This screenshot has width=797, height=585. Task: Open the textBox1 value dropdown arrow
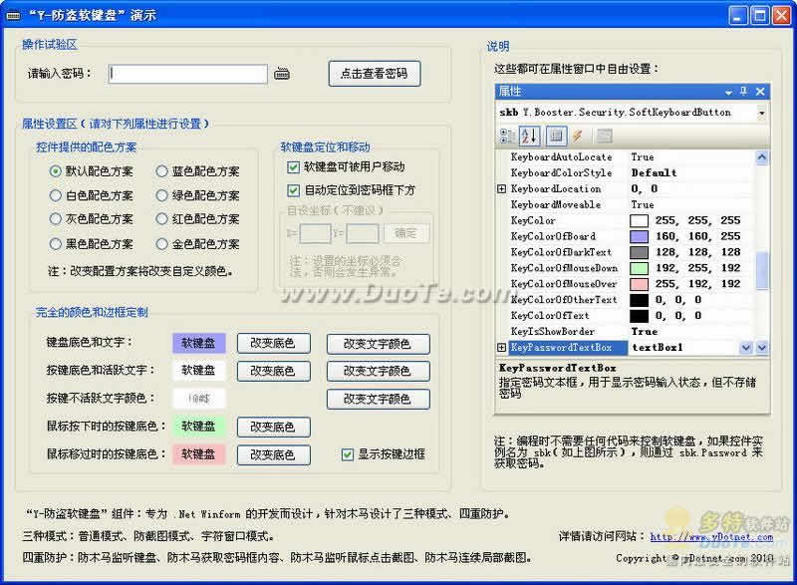745,348
